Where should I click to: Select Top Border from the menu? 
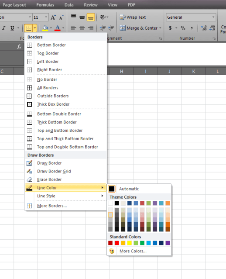click(66, 53)
